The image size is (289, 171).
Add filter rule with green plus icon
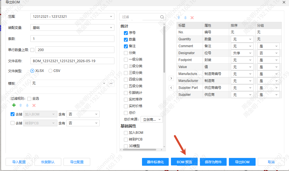pyautogui.click(x=14, y=105)
